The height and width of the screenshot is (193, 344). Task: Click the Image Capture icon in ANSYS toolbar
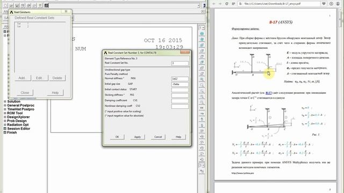point(28,5)
